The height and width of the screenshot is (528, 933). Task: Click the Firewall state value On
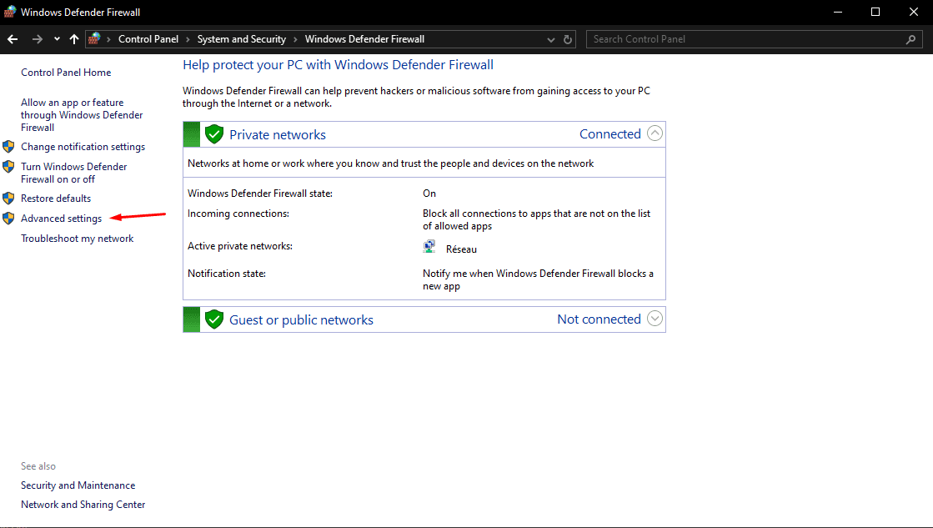click(429, 194)
